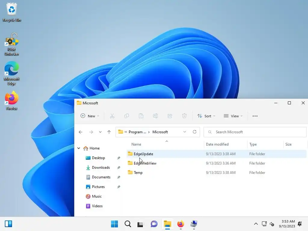Refresh the Microsoft folder view
308x231 pixels.
coord(195,132)
